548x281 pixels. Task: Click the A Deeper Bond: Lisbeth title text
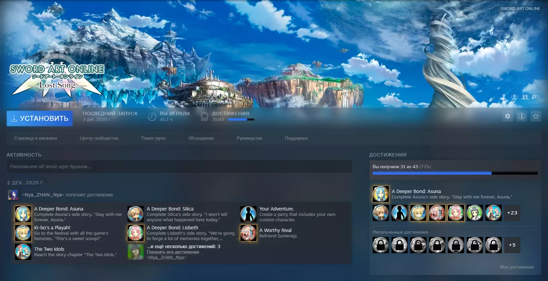[173, 228]
